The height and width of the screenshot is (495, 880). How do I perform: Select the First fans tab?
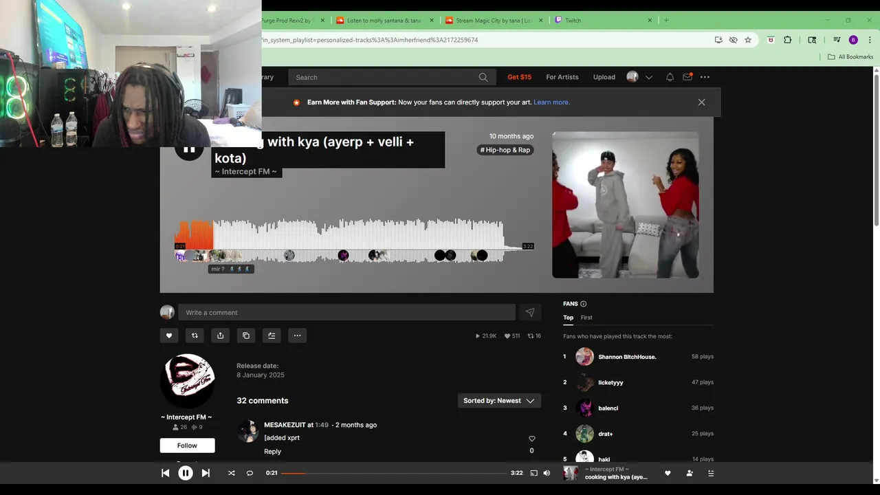click(586, 318)
